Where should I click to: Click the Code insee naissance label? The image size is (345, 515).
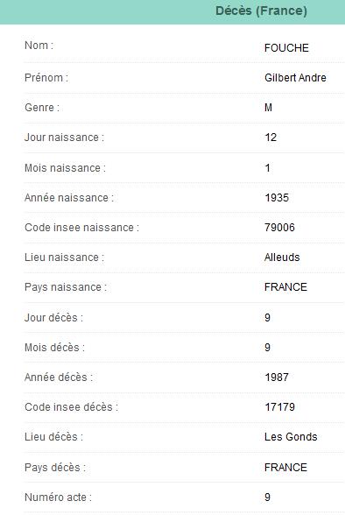[81, 228]
